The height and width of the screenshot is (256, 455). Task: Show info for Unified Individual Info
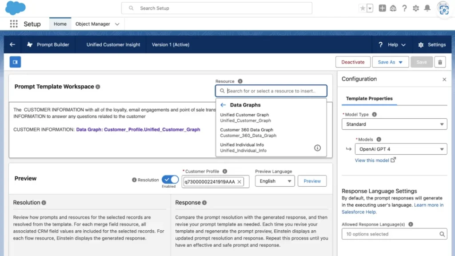pos(317,148)
